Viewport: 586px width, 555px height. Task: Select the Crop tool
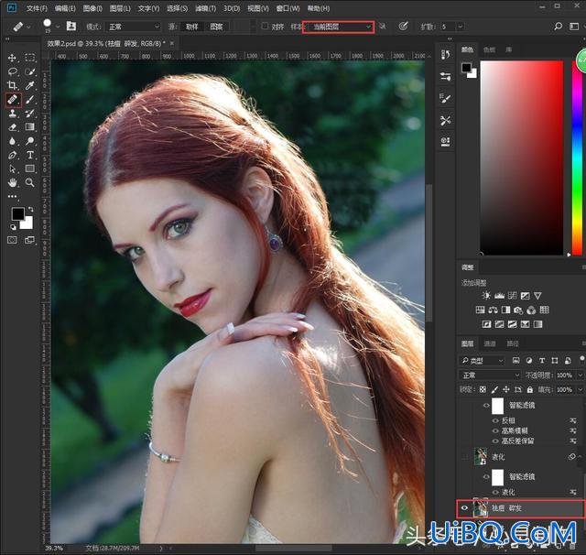click(12, 85)
